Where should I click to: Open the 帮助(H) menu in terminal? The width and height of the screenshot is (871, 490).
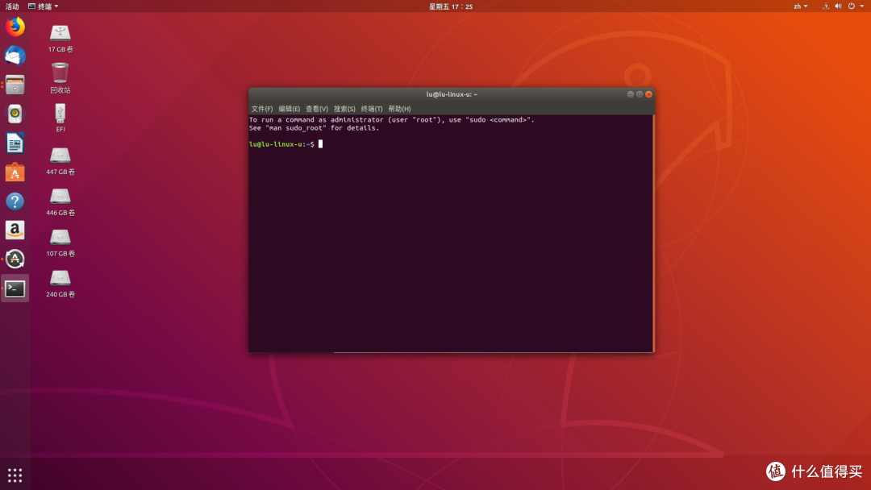click(399, 109)
